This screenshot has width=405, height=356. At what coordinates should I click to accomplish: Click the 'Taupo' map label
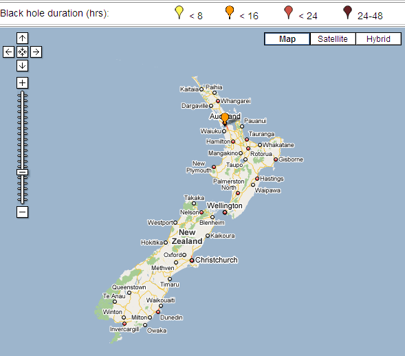tap(234, 165)
